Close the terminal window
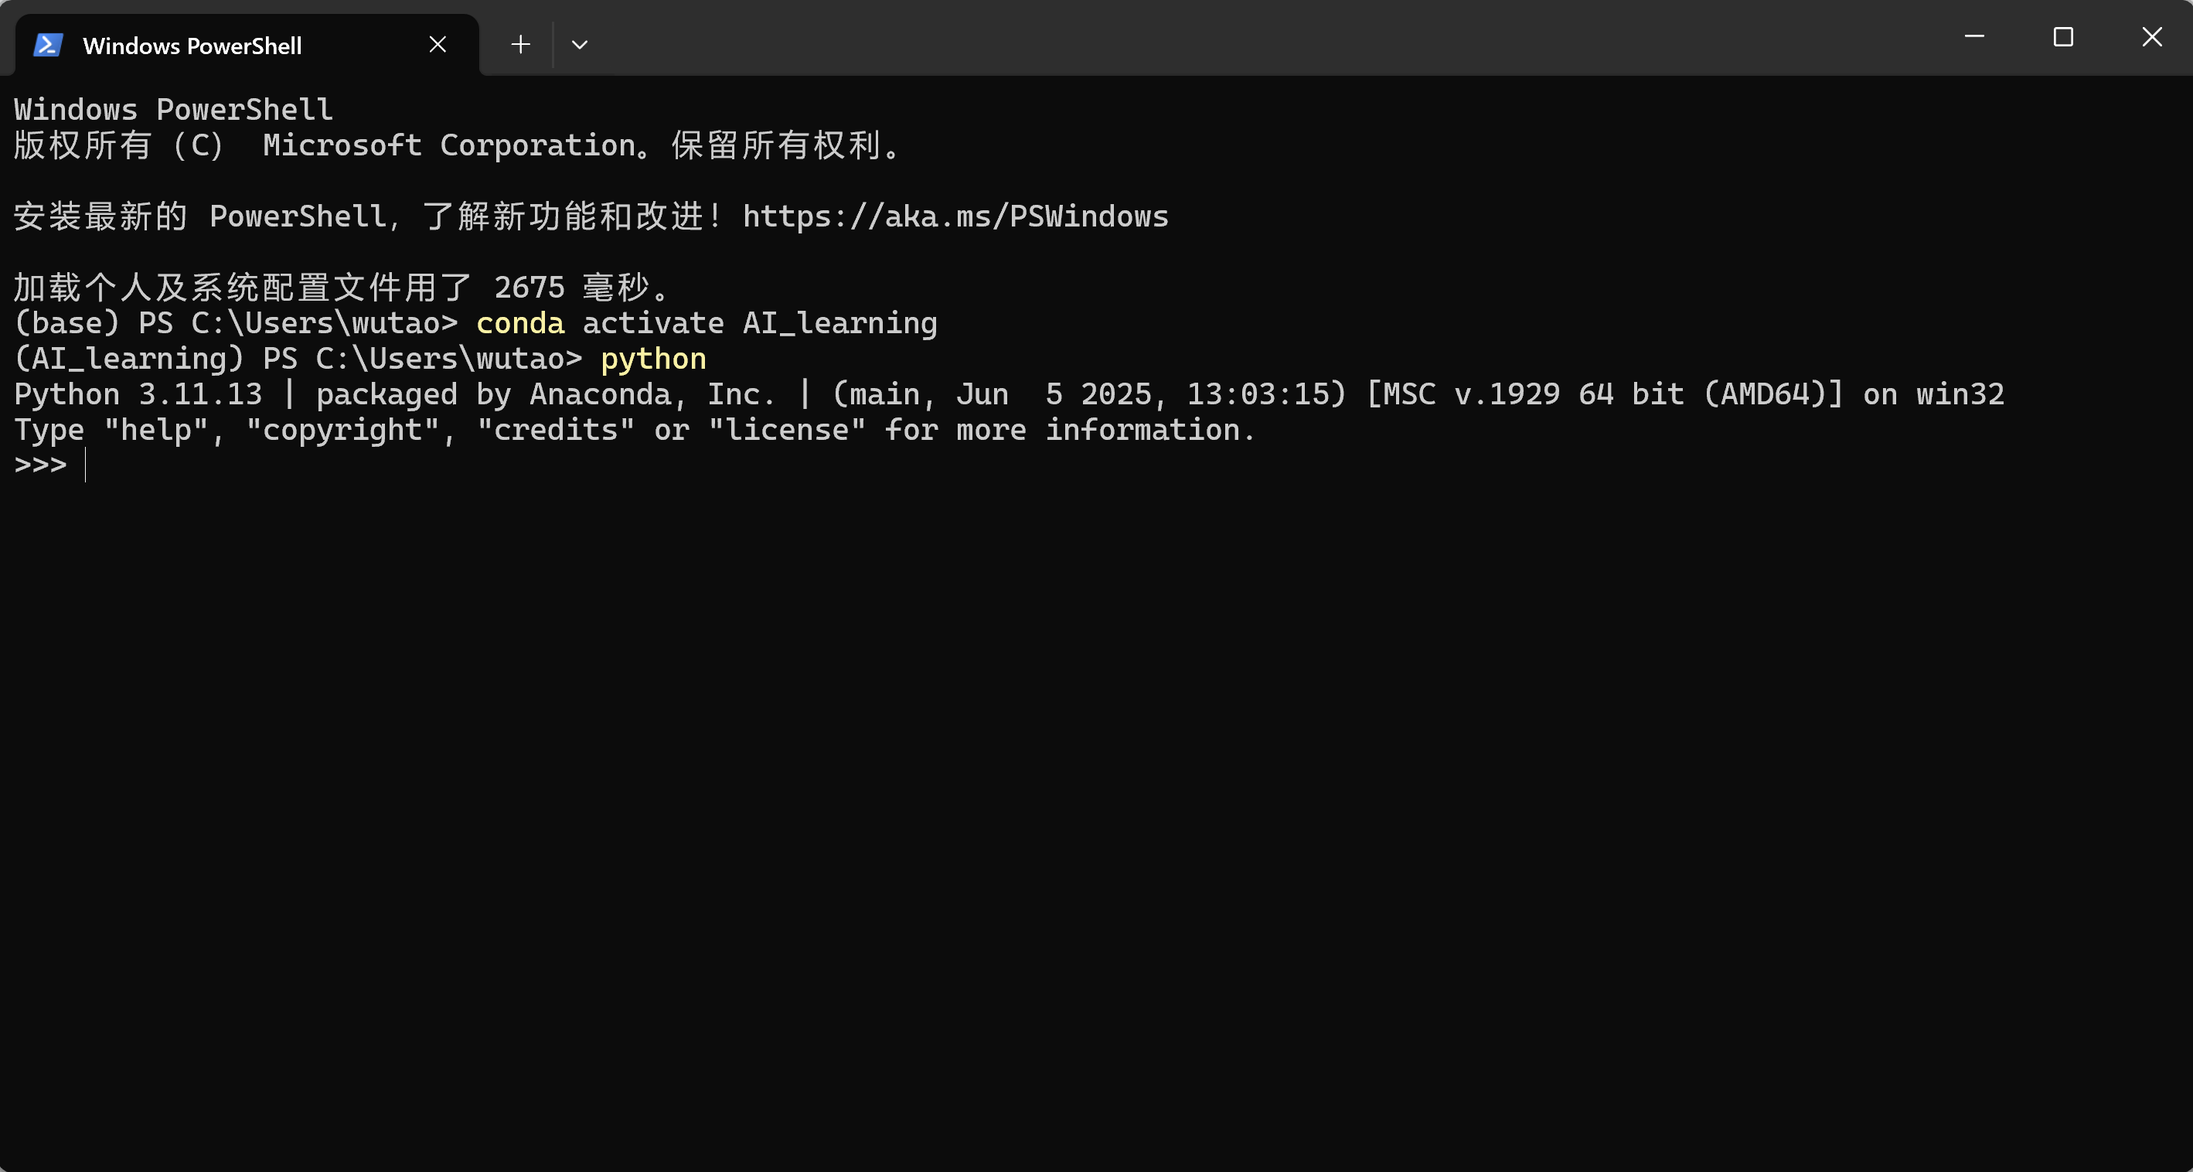 (2151, 37)
